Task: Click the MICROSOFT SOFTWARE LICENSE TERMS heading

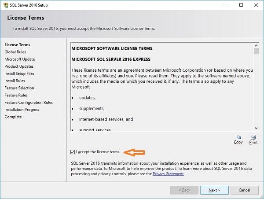Action: click(x=112, y=48)
